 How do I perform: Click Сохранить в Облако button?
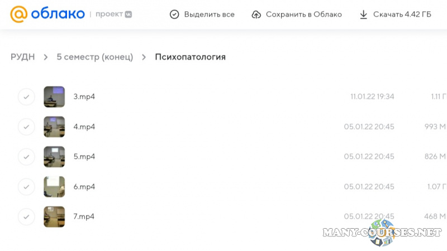303,15
